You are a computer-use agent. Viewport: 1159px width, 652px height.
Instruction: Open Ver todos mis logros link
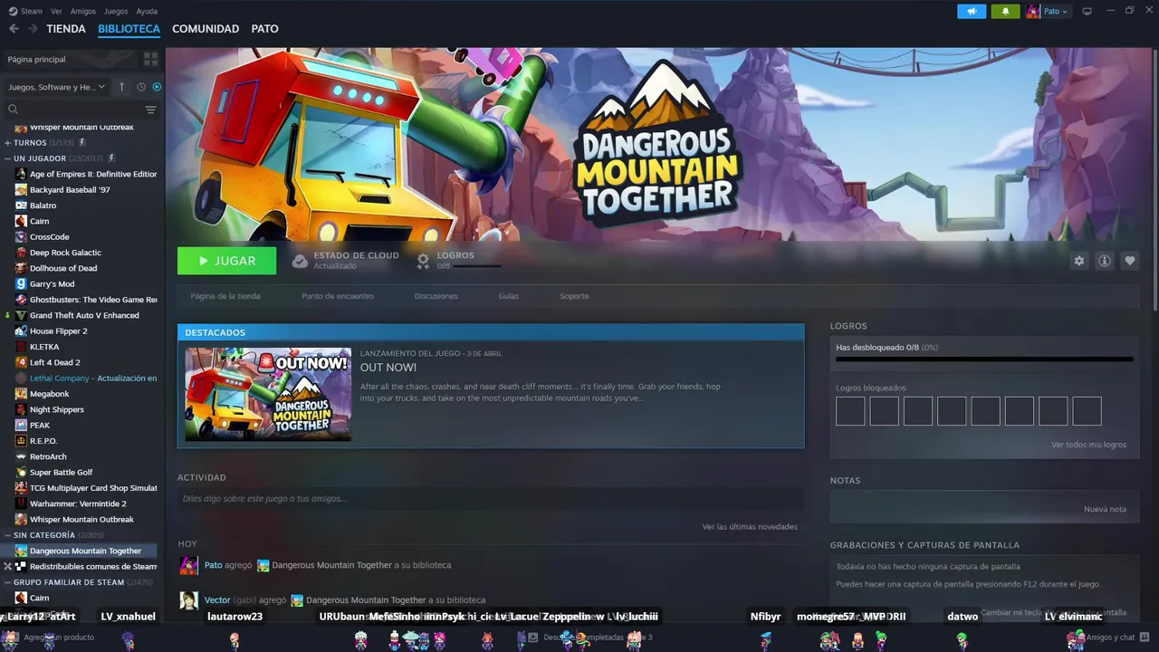(1088, 445)
